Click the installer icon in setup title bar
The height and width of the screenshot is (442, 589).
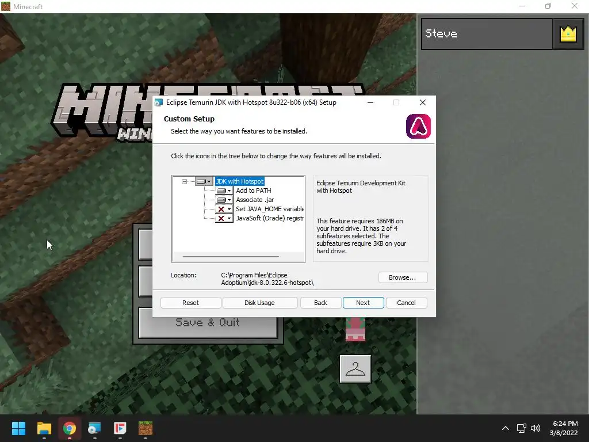[x=159, y=102]
